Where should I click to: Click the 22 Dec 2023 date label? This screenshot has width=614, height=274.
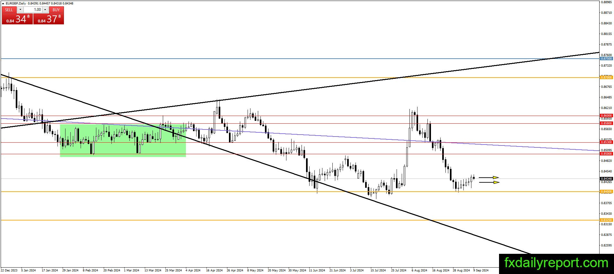9,270
